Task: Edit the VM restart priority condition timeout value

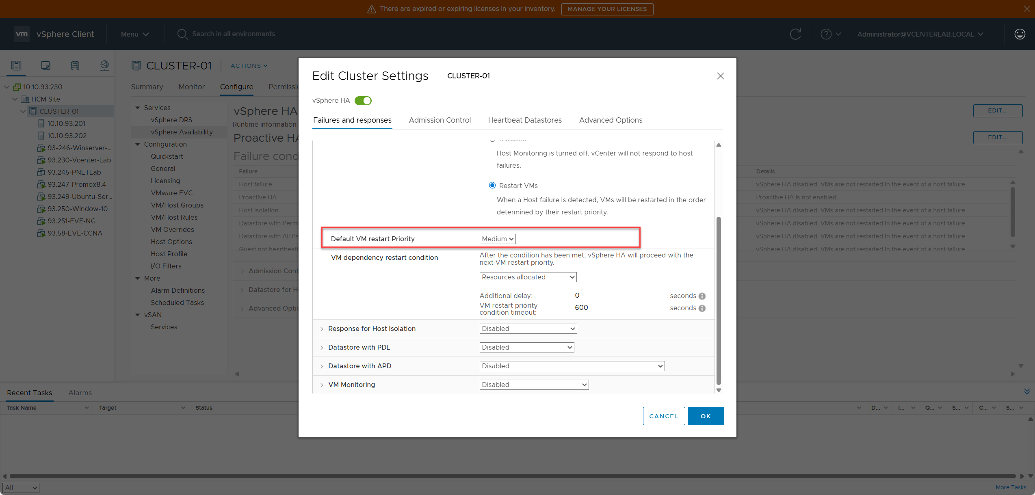Action: tap(617, 308)
